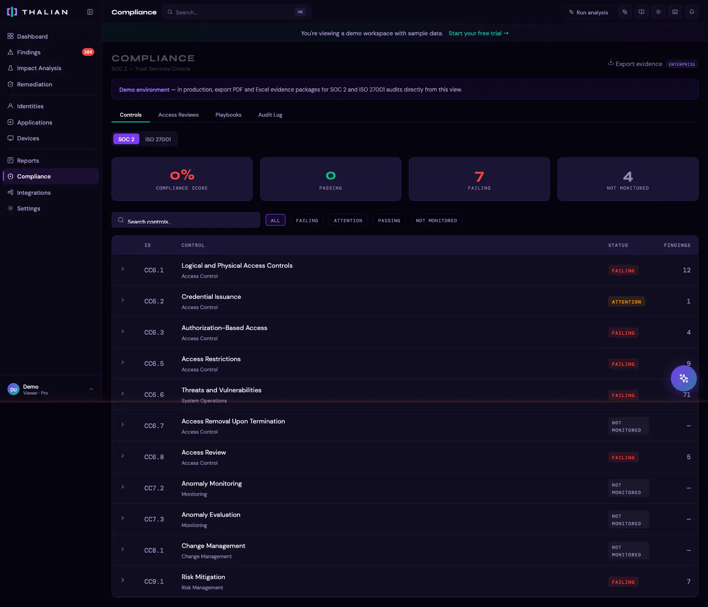This screenshot has width=708, height=607.
Task: Go to Integrations in the sidebar
Action: 51,192
